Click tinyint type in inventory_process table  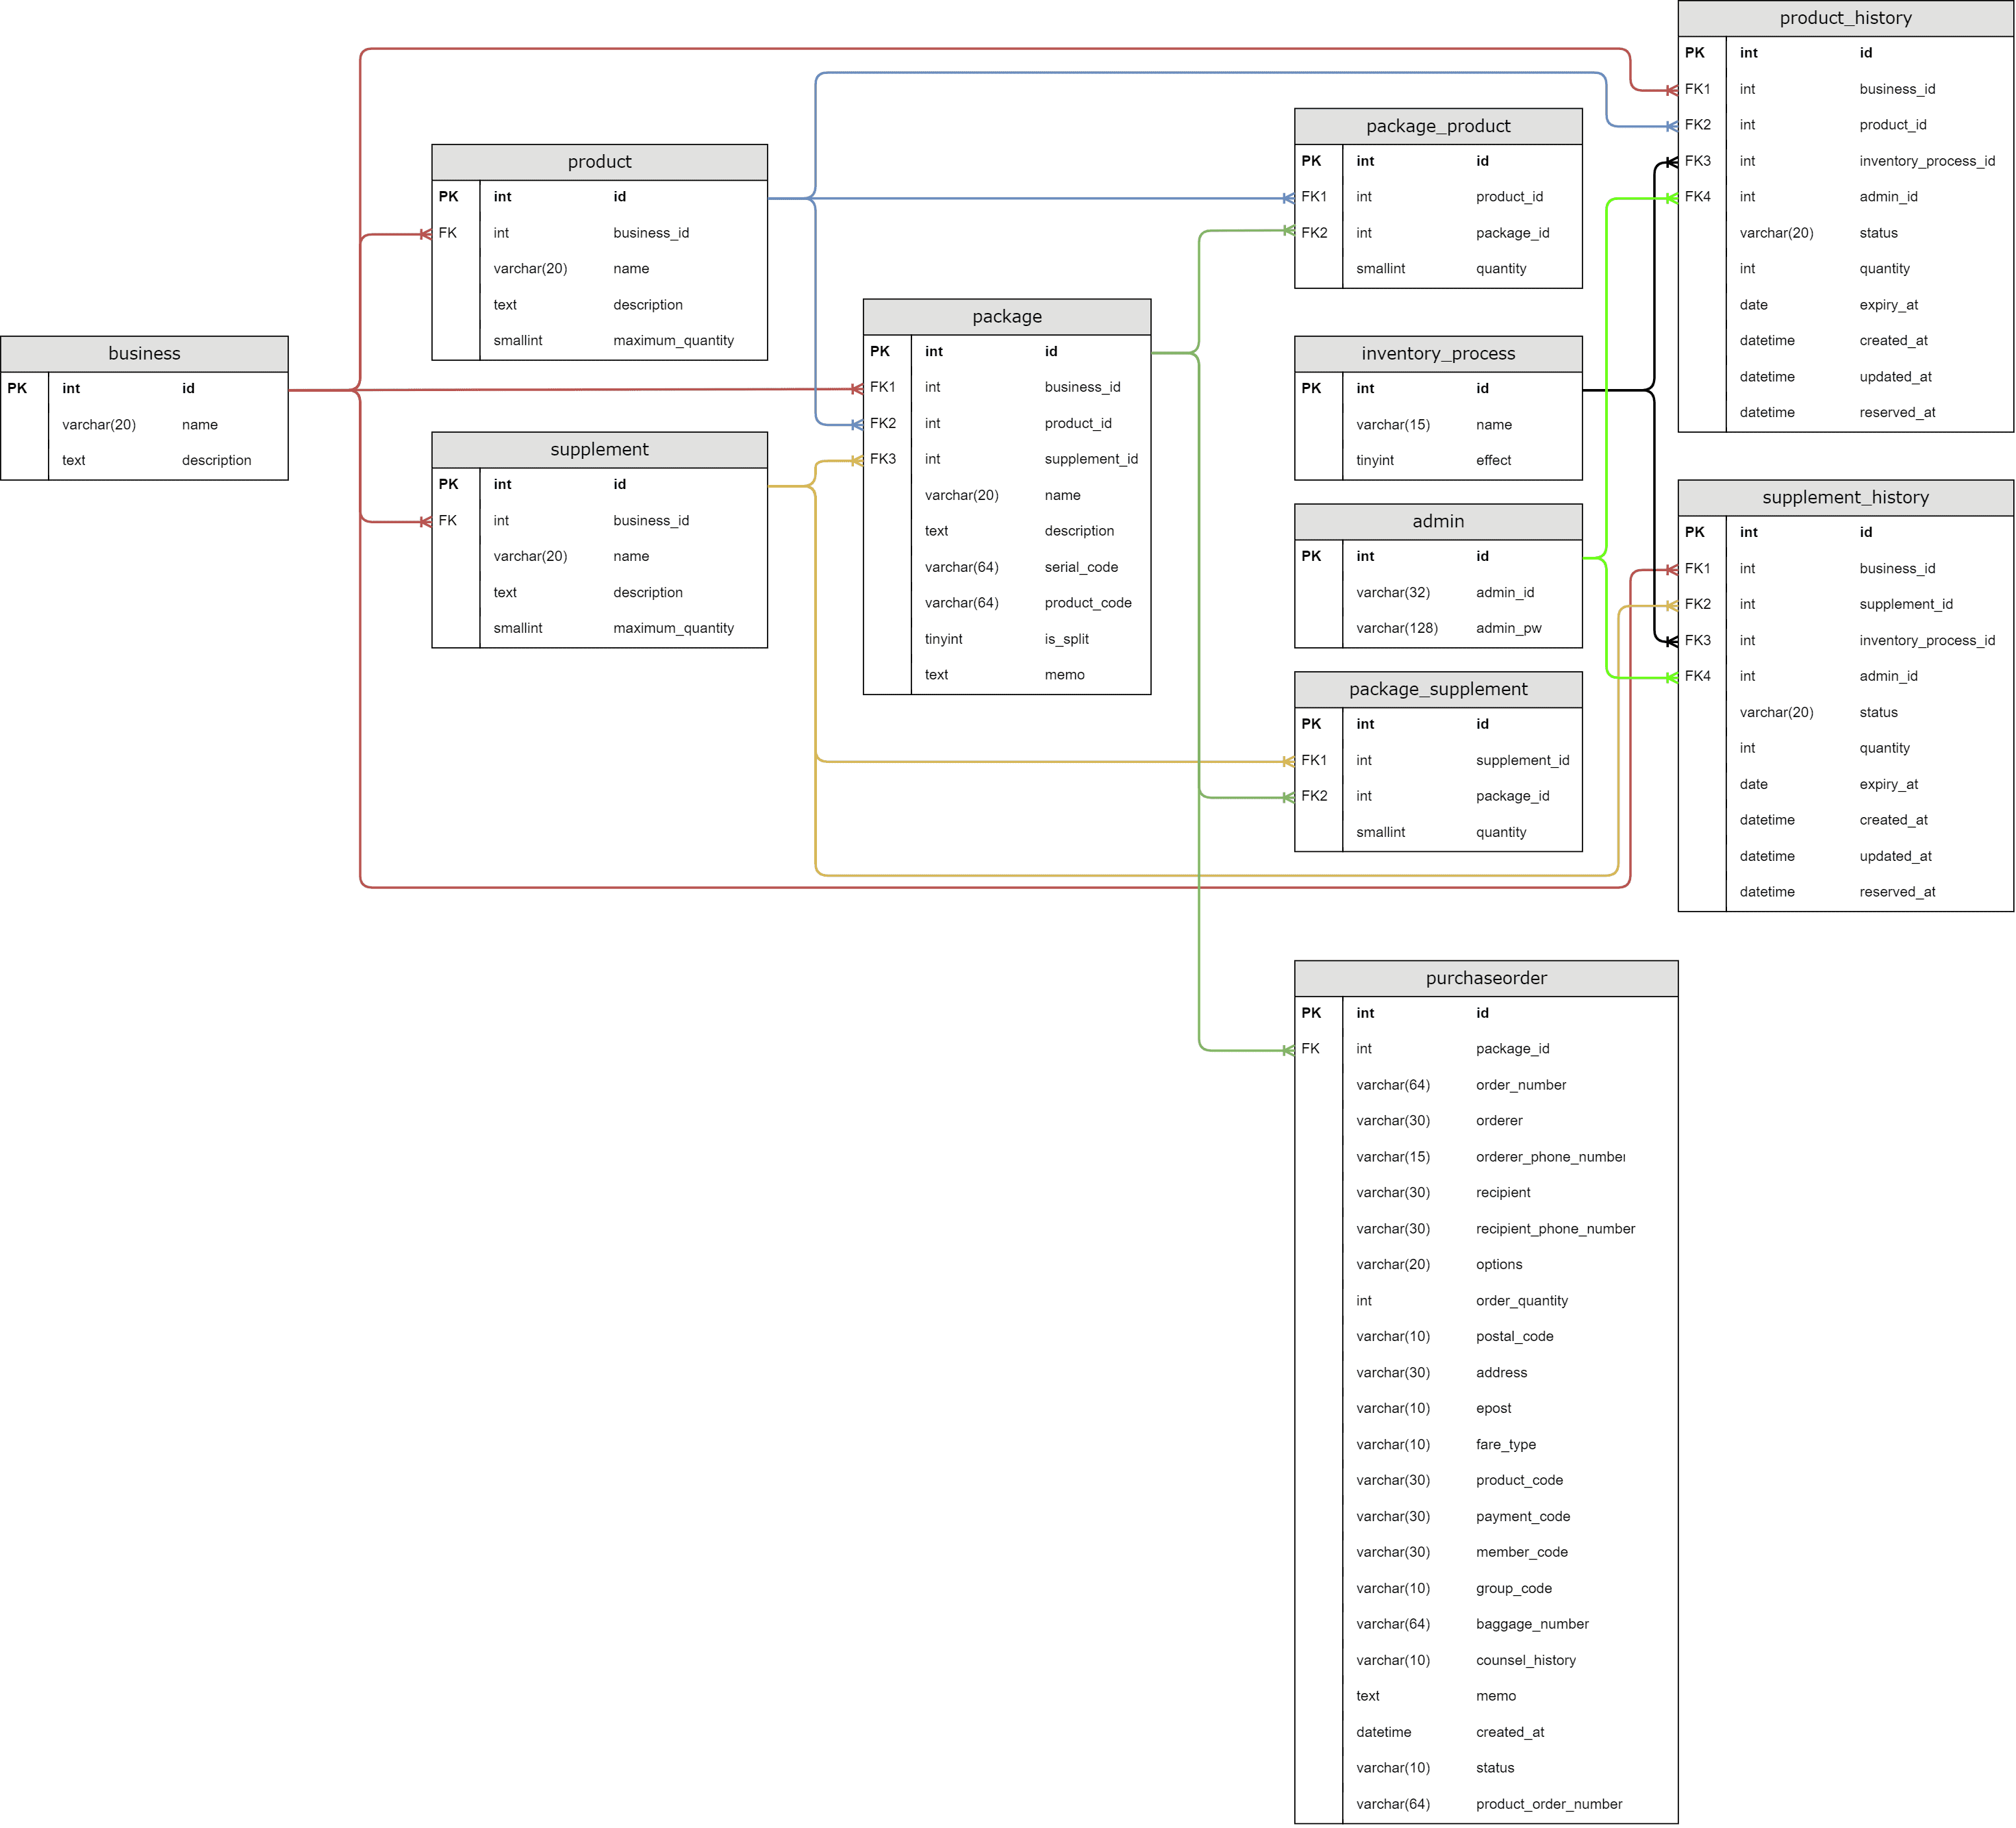tap(1375, 460)
